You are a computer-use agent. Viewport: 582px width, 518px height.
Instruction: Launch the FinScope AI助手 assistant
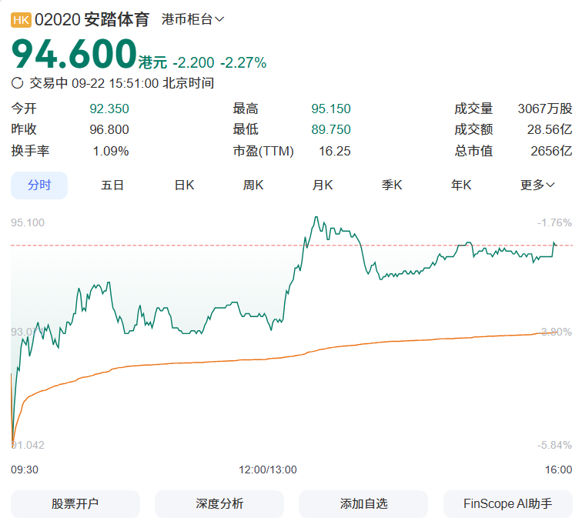507,504
